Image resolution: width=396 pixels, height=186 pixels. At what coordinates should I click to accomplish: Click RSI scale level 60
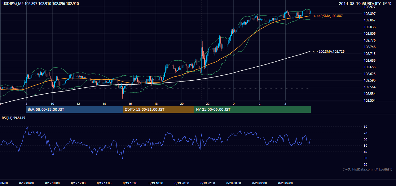pyautogui.click(x=365, y=139)
